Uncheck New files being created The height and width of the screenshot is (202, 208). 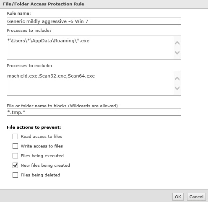15,165
